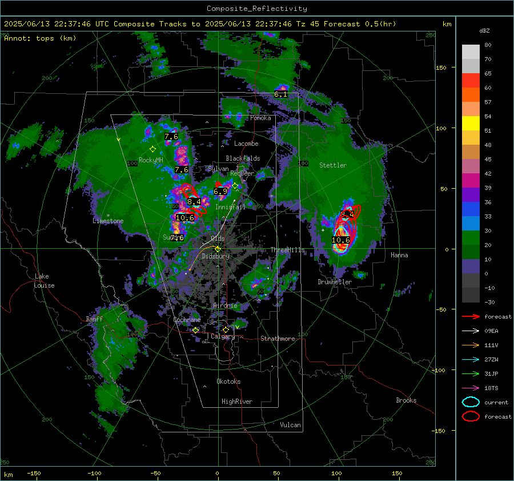Select the slate 0-10 dBZ color swatch
514x481 pixels.
(471, 267)
